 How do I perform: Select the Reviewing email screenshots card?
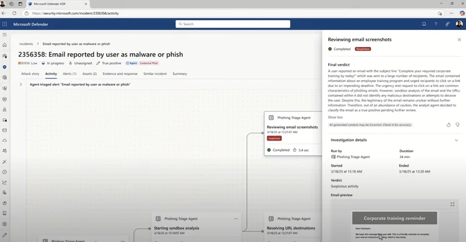pyautogui.click(x=293, y=133)
